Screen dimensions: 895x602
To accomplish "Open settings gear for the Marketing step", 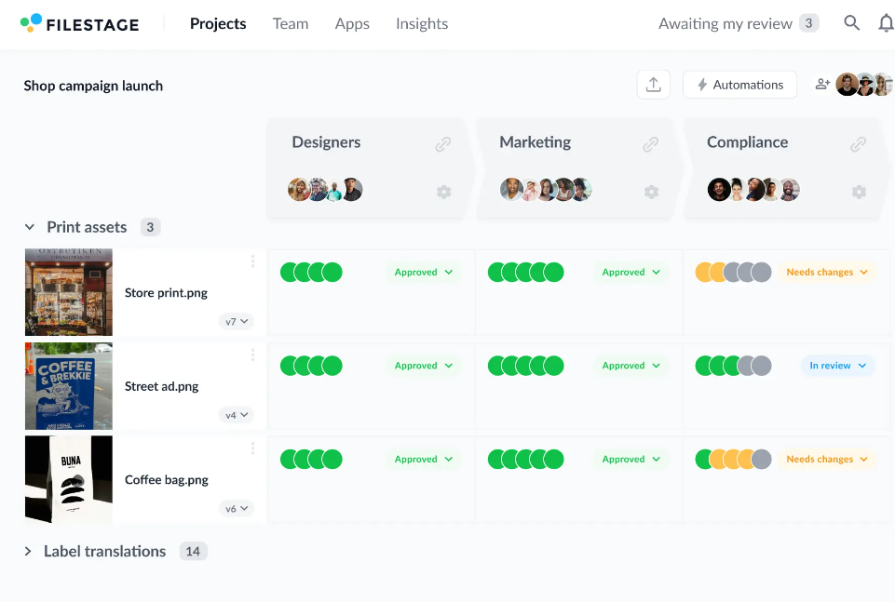I will click(651, 192).
